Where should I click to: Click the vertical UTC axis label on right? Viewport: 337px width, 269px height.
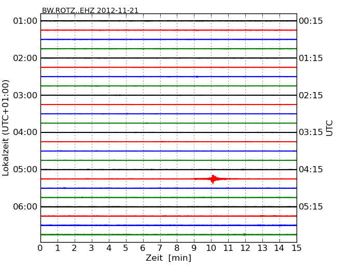329,128
